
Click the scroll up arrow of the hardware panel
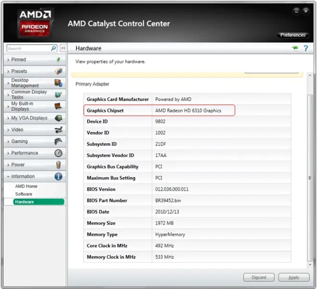point(310,75)
